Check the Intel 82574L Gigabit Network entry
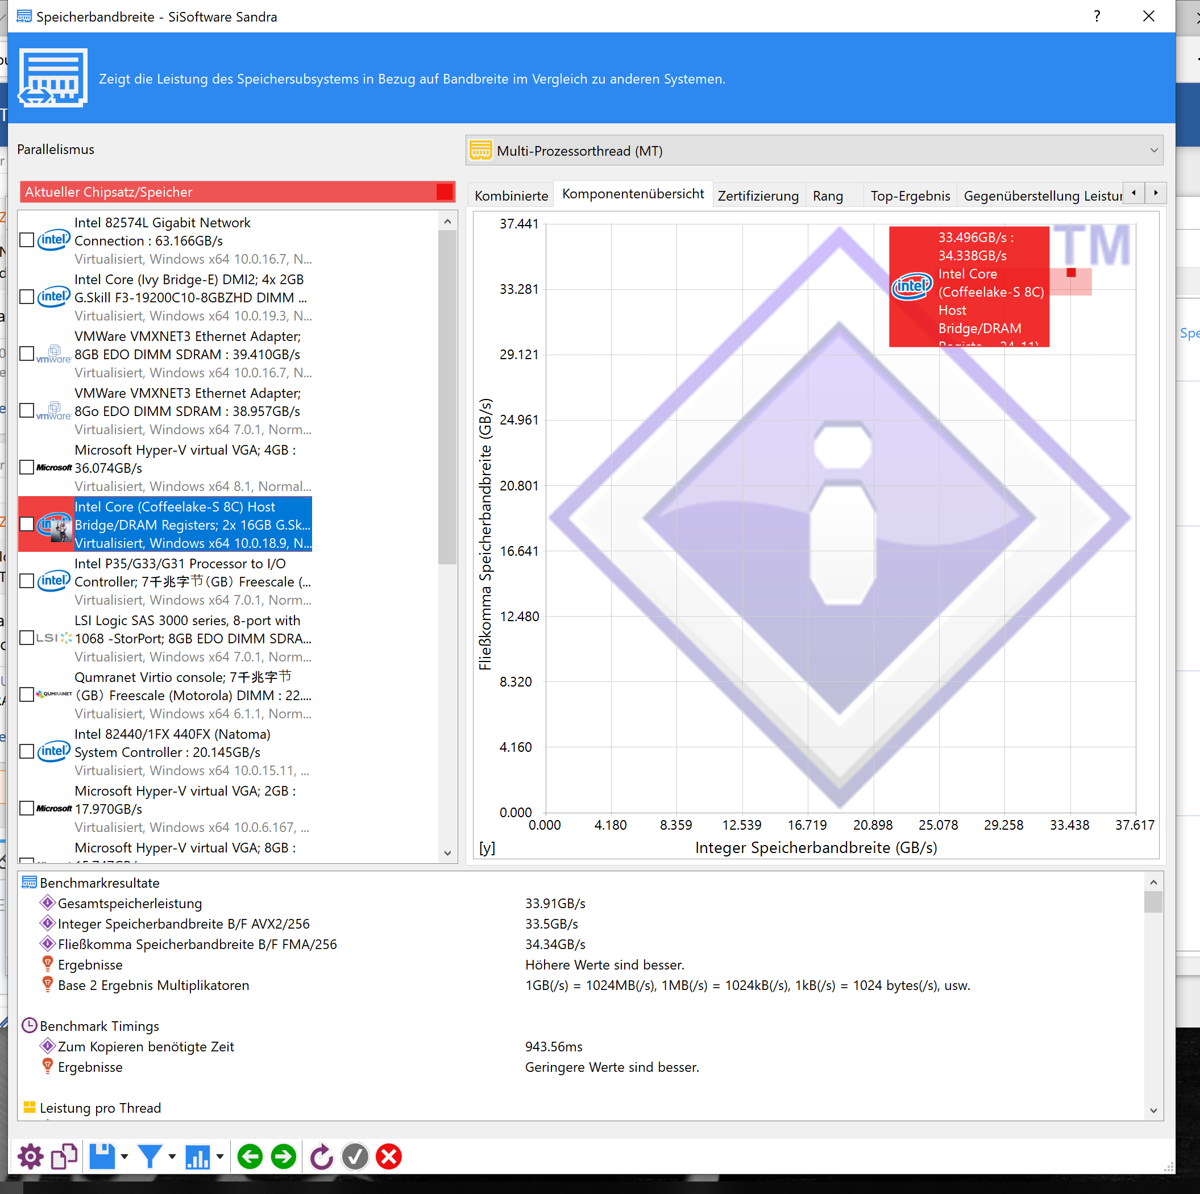The width and height of the screenshot is (1200, 1194). click(x=27, y=240)
